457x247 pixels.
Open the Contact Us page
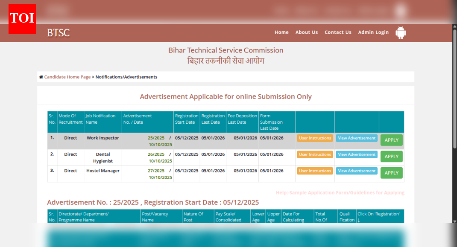338,32
